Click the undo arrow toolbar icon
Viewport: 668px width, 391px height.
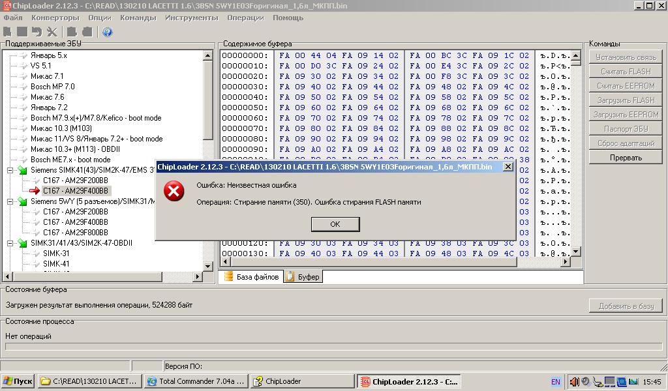(37, 32)
